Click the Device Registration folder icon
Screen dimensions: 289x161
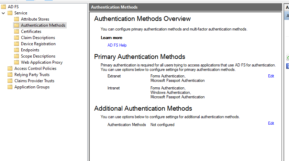[16, 44]
